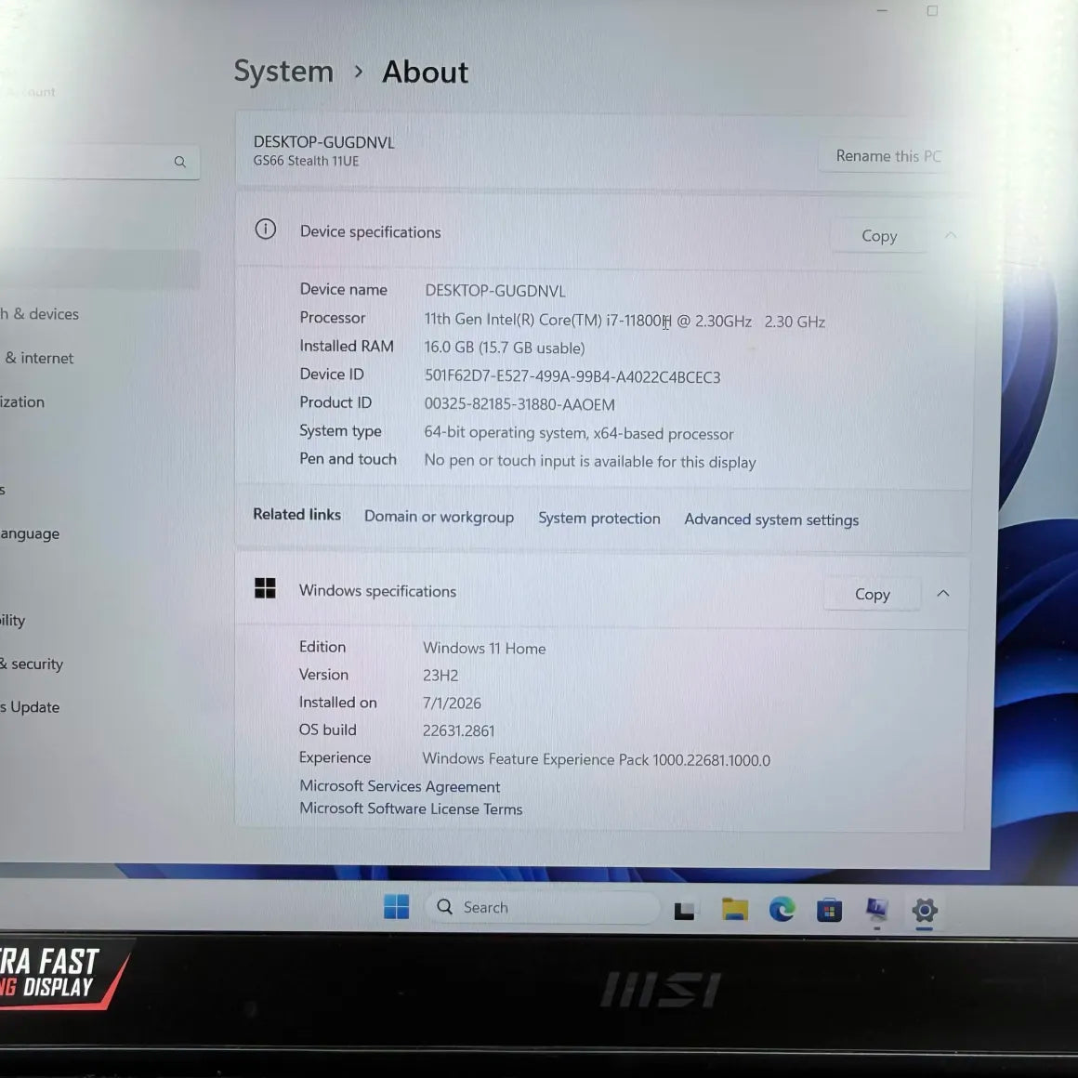Copy the Windows specifications
This screenshot has height=1078, width=1078.
click(873, 594)
